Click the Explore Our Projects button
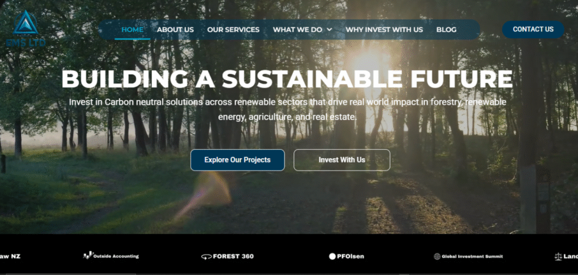The width and height of the screenshot is (578, 275). pyautogui.click(x=238, y=160)
